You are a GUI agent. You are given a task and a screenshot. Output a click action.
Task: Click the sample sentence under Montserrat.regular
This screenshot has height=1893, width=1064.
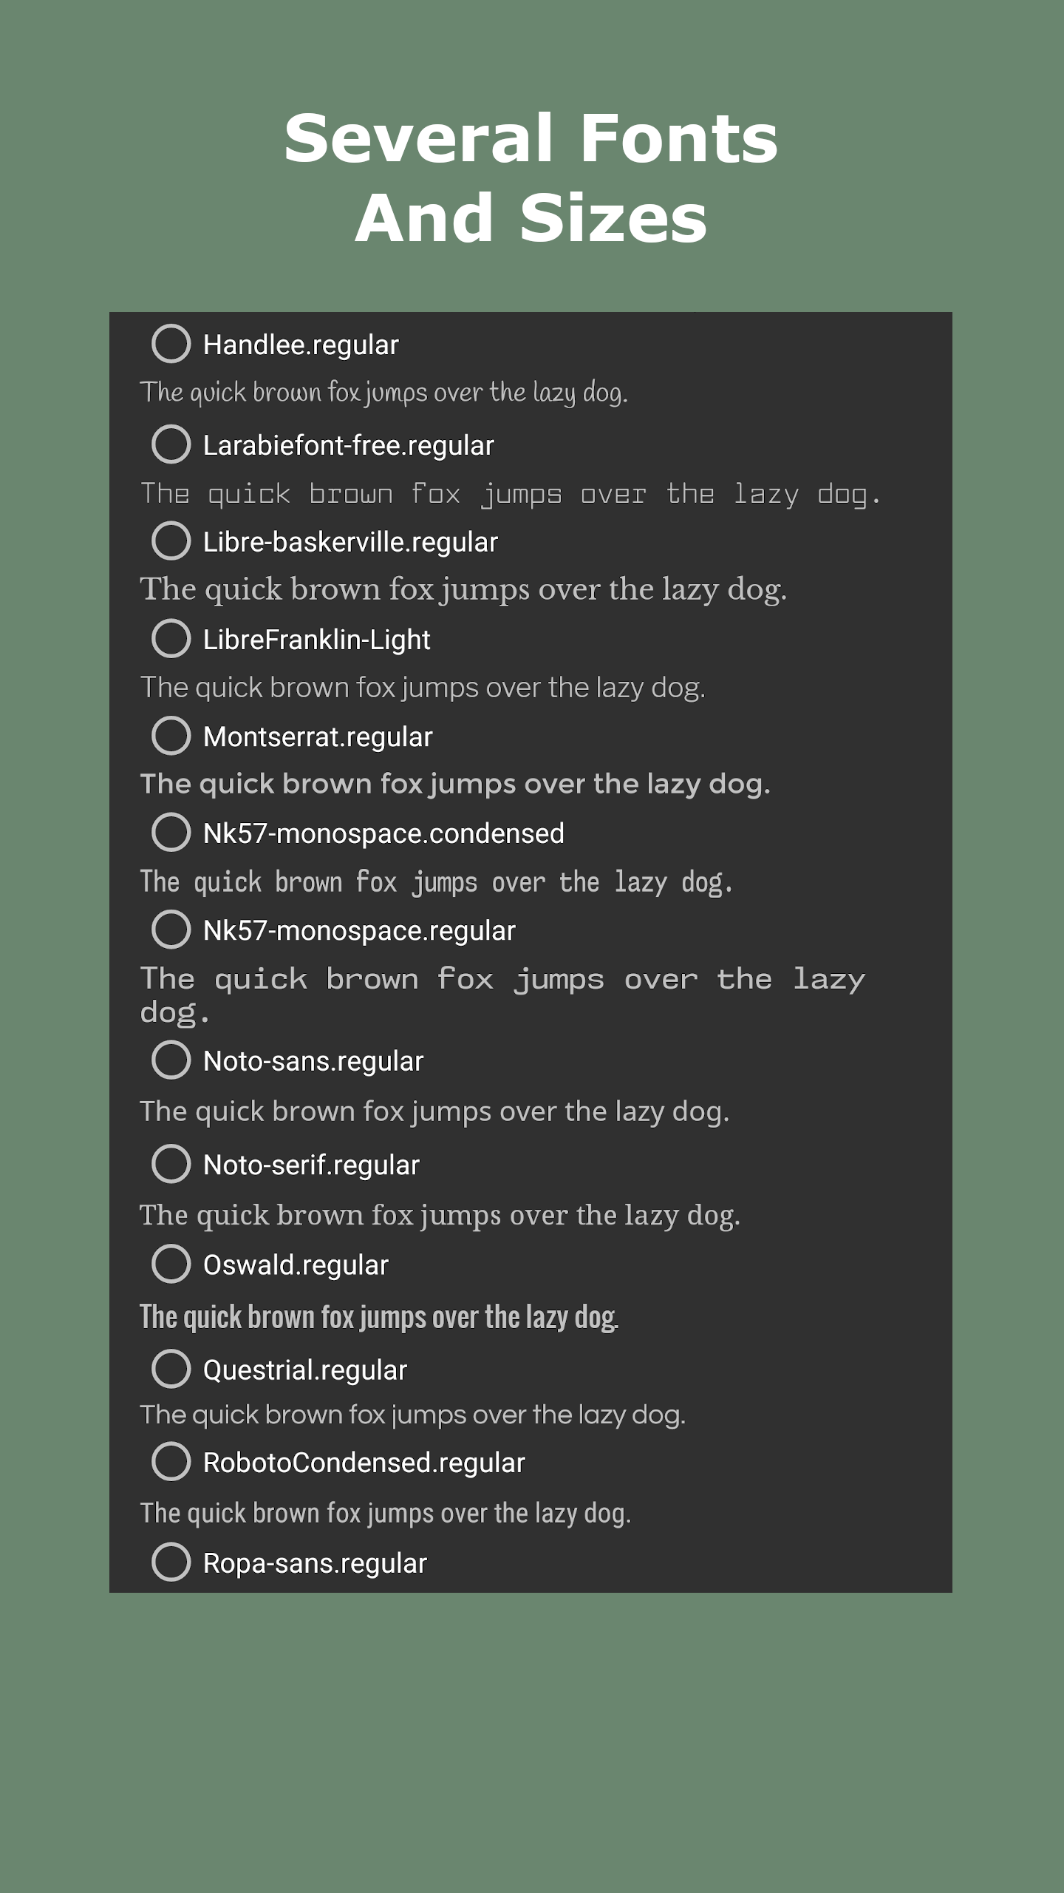point(455,784)
